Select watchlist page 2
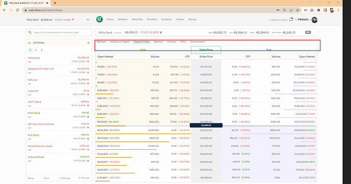This screenshot has width=351, height=184. point(36,50)
